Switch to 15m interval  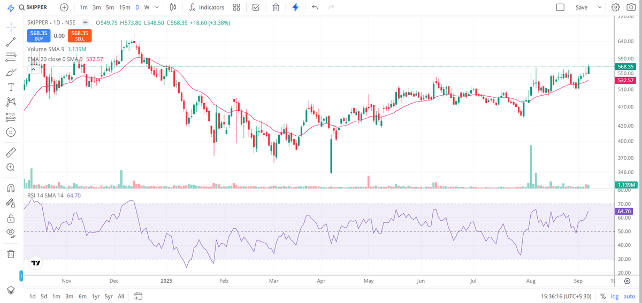(x=125, y=7)
